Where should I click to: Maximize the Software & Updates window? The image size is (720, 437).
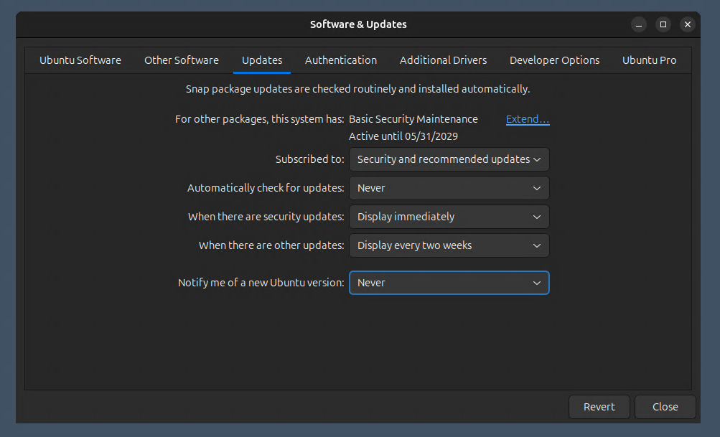(663, 24)
